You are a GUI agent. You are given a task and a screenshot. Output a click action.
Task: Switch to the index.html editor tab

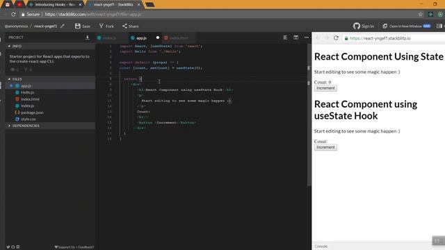[x=178, y=37]
